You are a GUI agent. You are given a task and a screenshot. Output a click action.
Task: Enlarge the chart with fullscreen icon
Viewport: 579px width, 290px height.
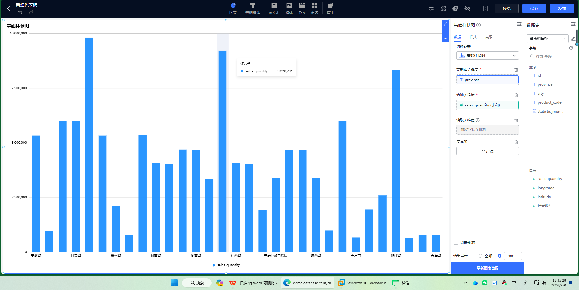pyautogui.click(x=445, y=24)
